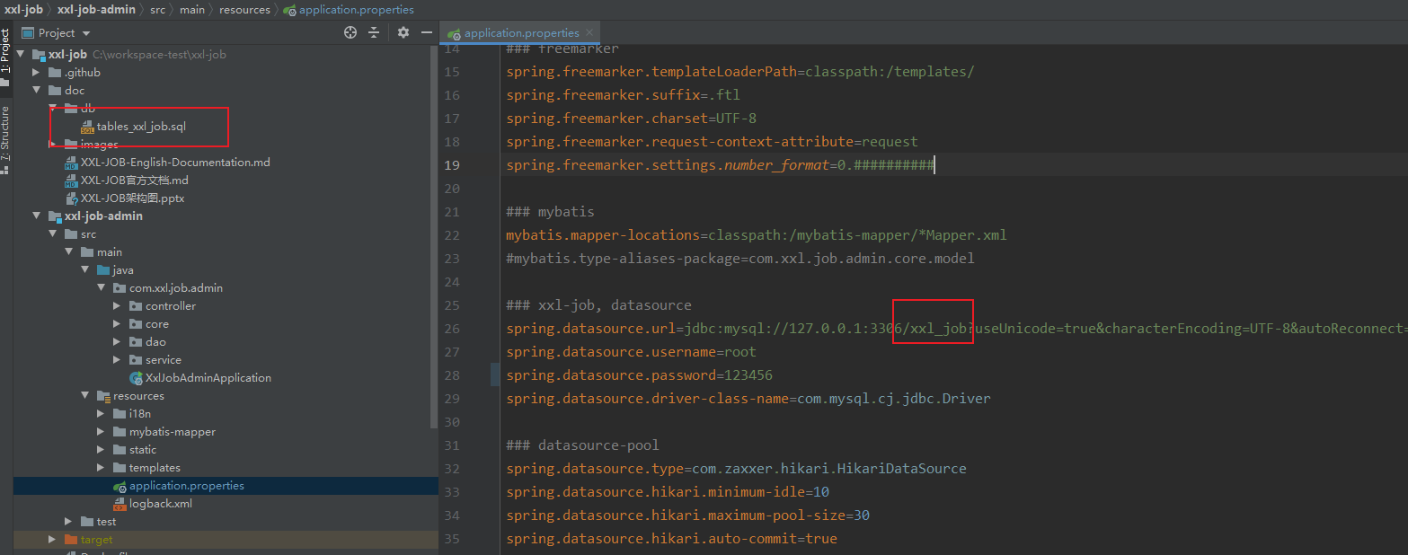Click application.properties icon in breadcrumbs
The width and height of the screenshot is (1408, 555).
click(x=288, y=10)
